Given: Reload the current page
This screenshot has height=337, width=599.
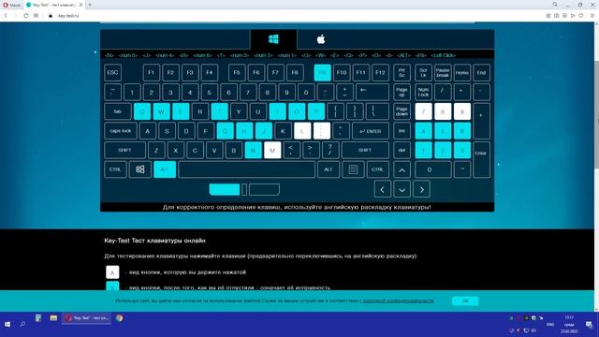Looking at the screenshot, I should coord(26,16).
